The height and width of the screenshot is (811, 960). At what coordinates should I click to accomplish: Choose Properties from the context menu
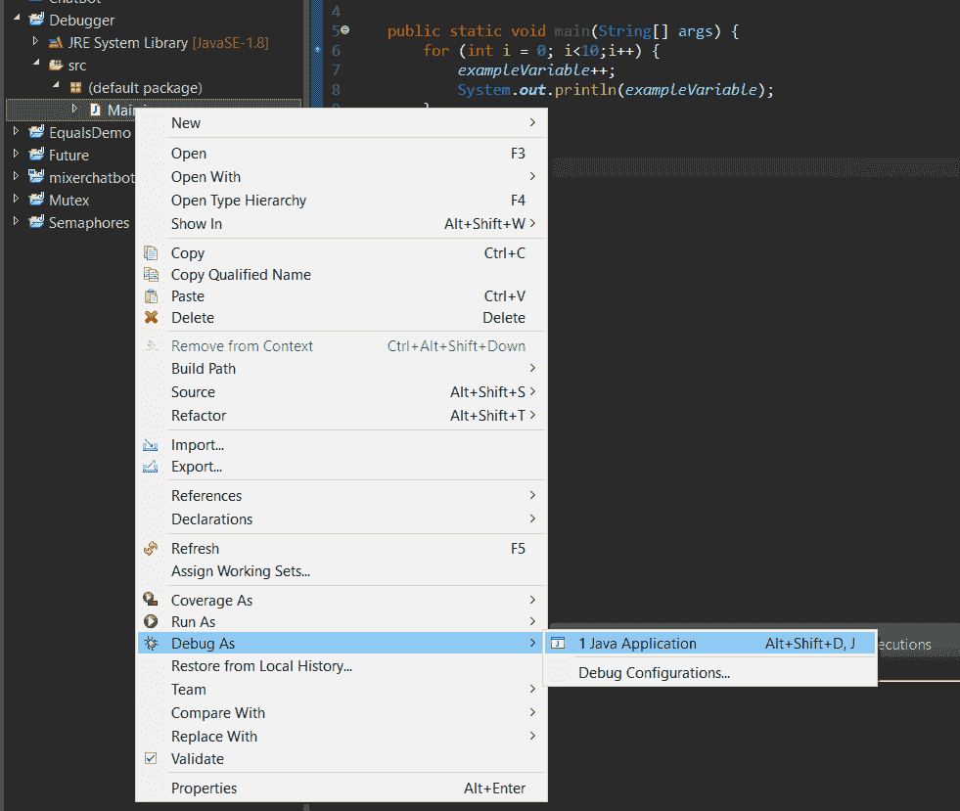[205, 788]
